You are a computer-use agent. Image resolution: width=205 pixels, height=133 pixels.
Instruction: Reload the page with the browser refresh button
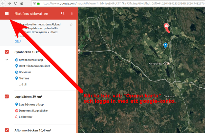(x=15, y=3)
